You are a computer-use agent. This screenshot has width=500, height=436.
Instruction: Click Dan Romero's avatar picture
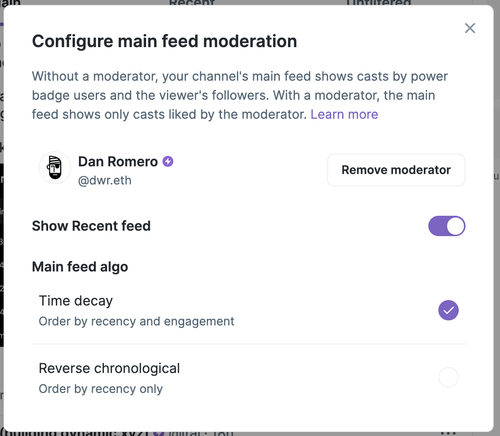click(x=55, y=168)
